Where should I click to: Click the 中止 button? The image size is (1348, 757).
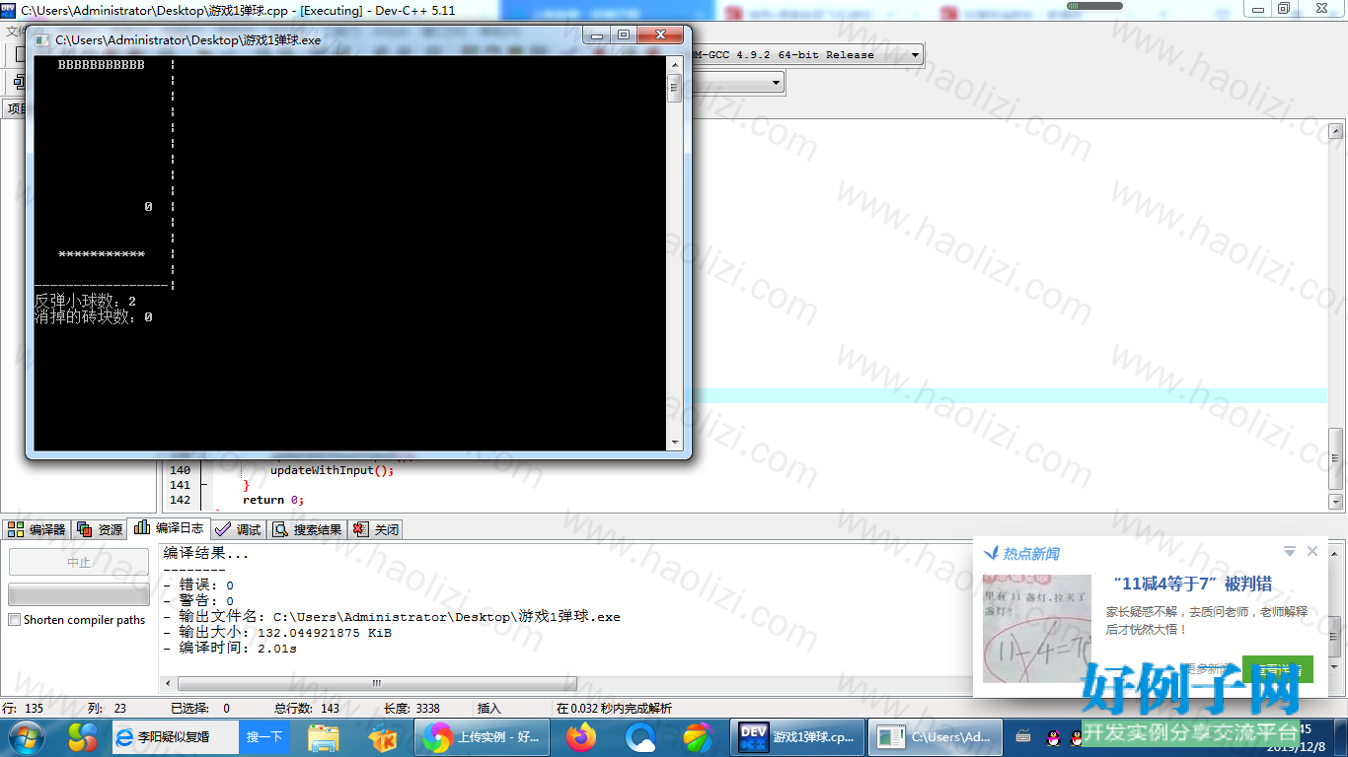click(79, 562)
